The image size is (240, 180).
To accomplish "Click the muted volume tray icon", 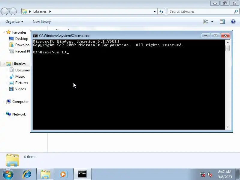I will [209, 174].
